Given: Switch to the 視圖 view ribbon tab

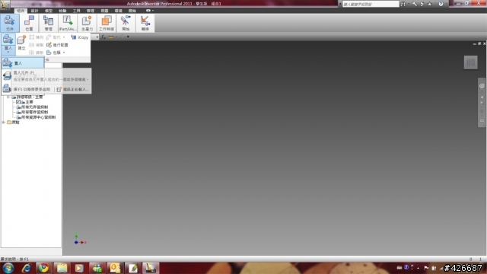Looking at the screenshot, I should click(x=104, y=11).
